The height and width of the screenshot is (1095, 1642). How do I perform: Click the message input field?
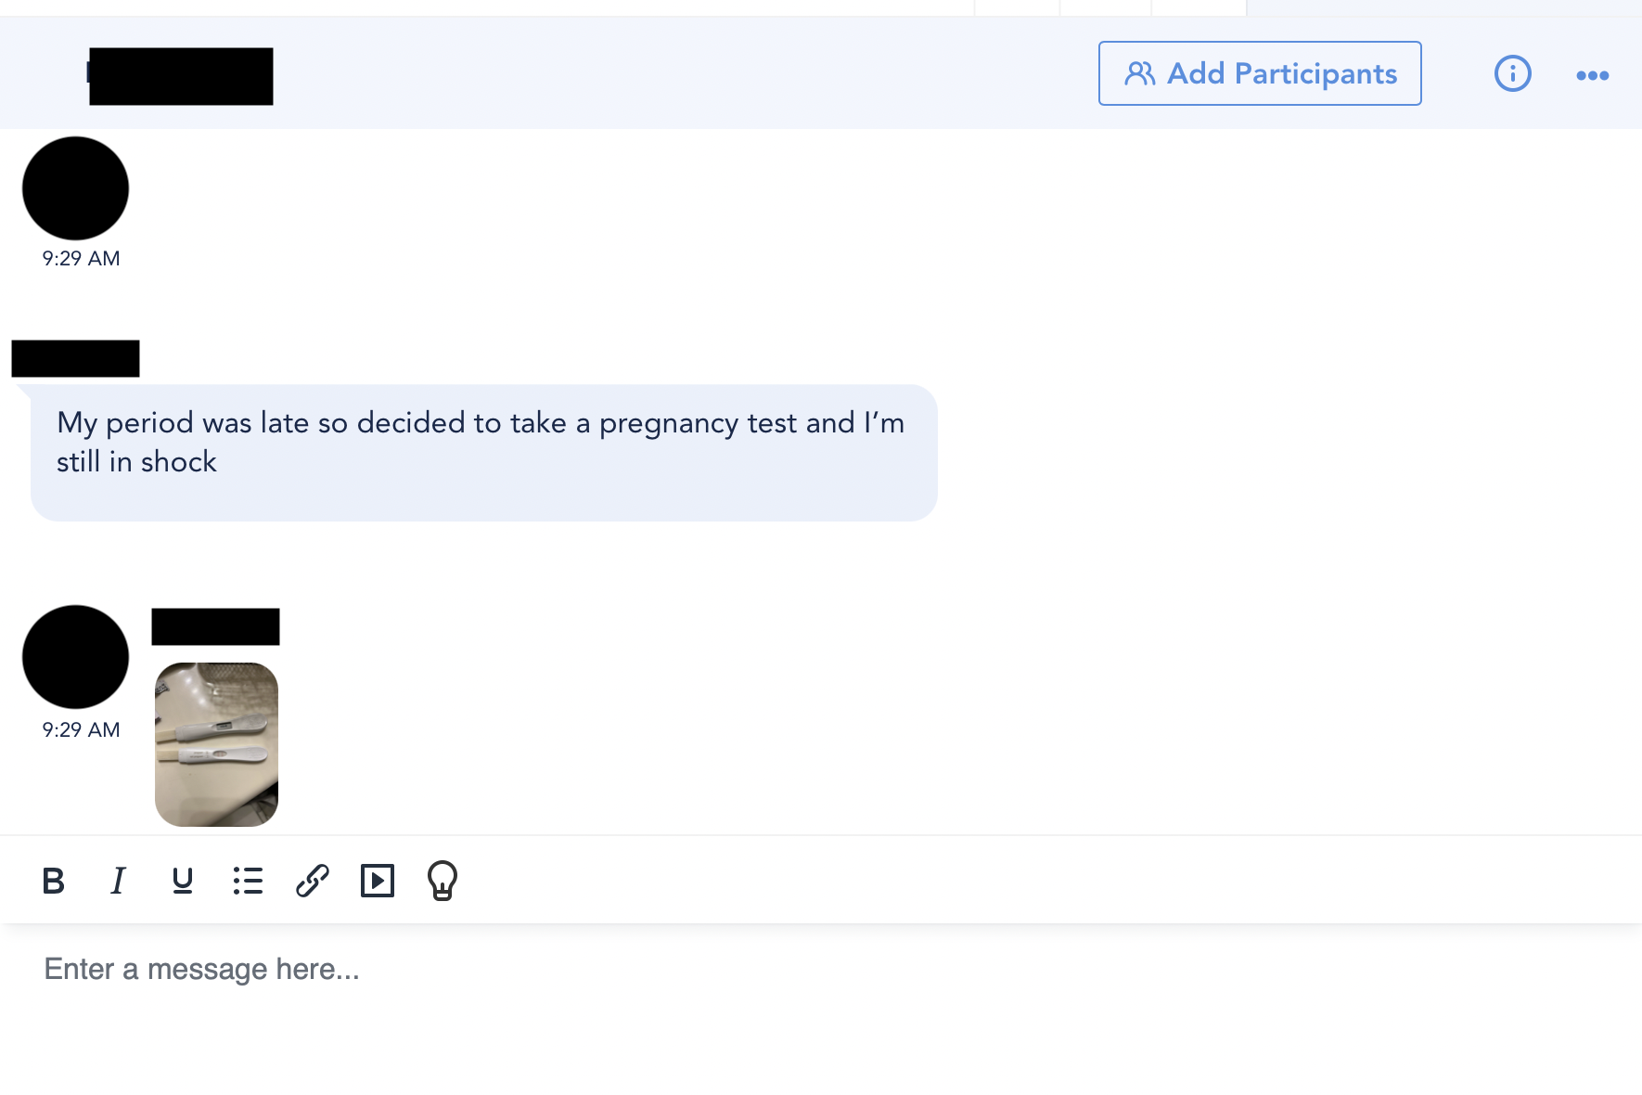pos(821,970)
